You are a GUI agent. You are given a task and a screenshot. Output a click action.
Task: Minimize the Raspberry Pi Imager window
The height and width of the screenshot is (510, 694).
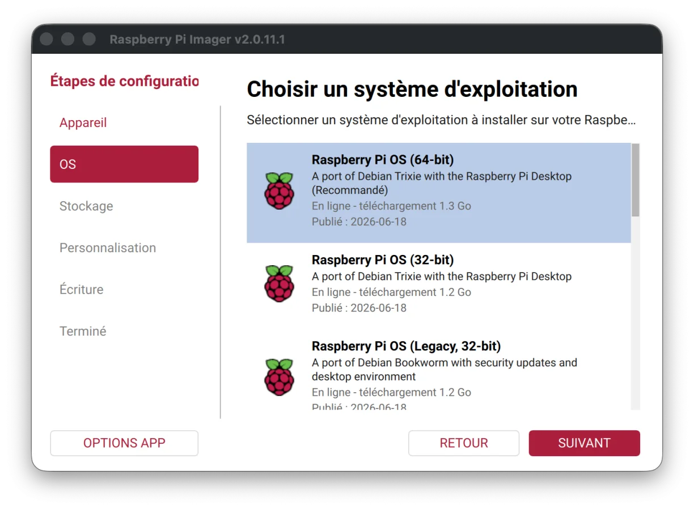[x=68, y=39]
